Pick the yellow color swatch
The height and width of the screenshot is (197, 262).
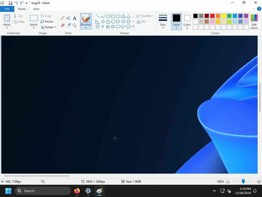point(224,16)
